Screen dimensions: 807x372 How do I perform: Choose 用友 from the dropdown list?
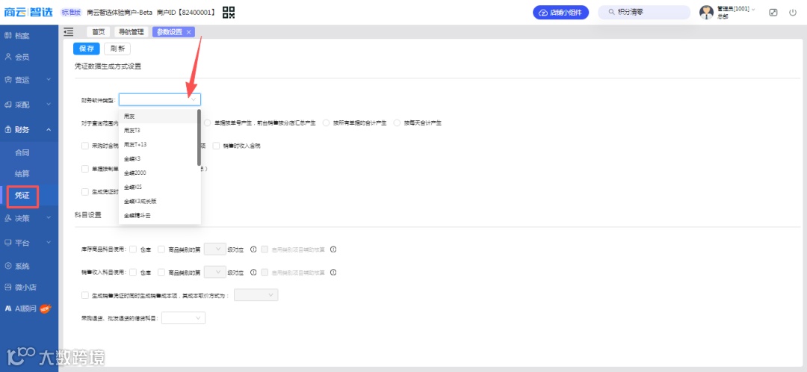(158, 117)
